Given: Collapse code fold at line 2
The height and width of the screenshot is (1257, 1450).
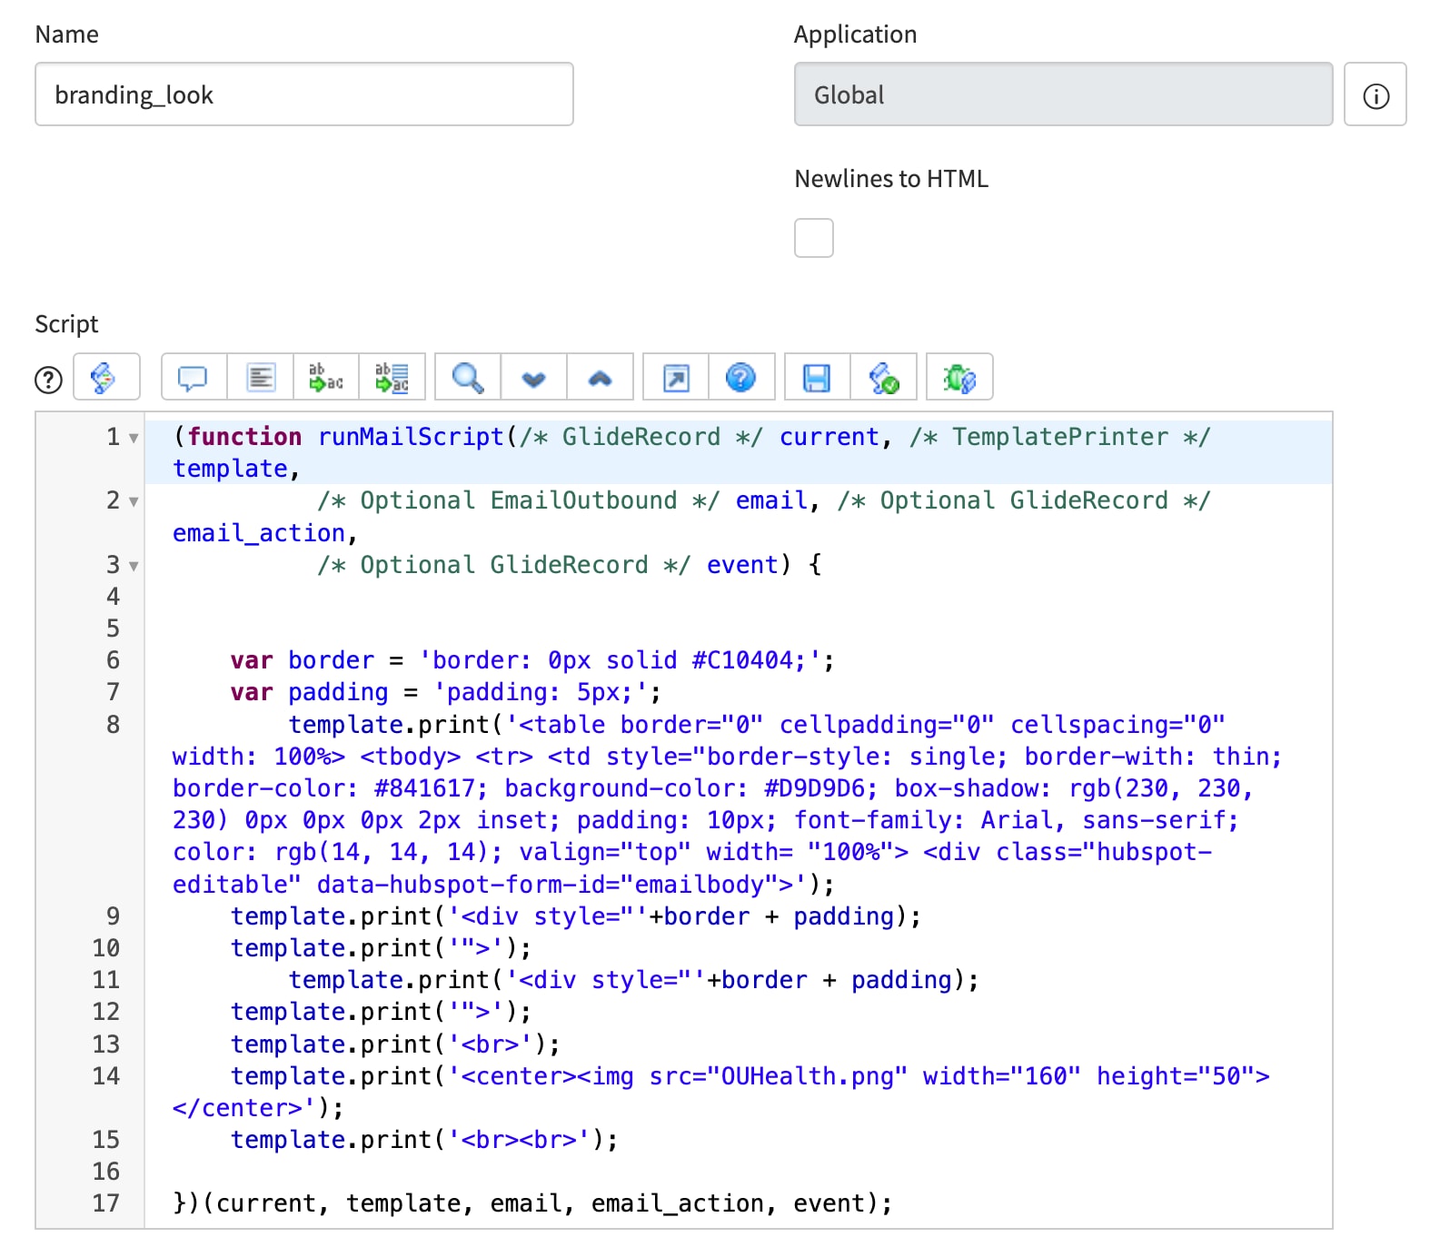Looking at the screenshot, I should pyautogui.click(x=134, y=501).
